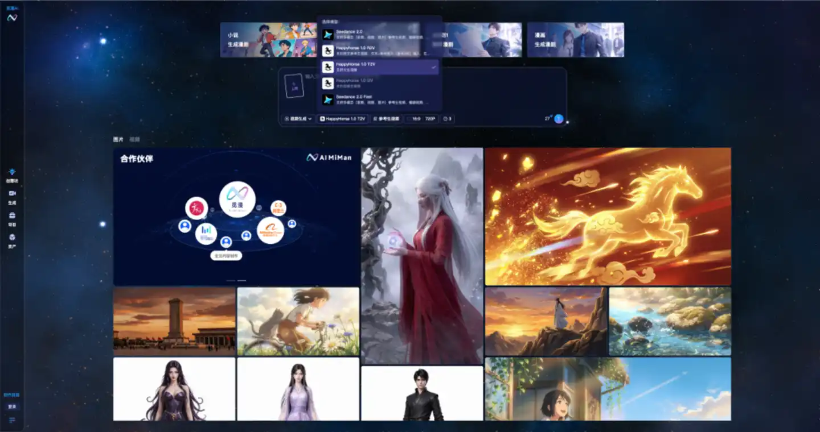Switch to the 视频 gallery tab

(x=134, y=139)
